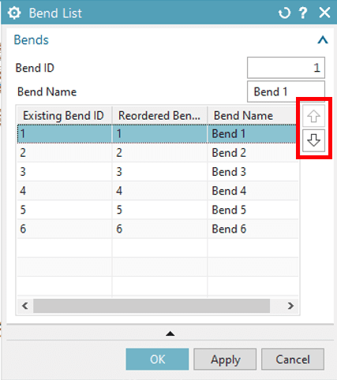
Task: Select the Bend 2 row
Action: 158,153
